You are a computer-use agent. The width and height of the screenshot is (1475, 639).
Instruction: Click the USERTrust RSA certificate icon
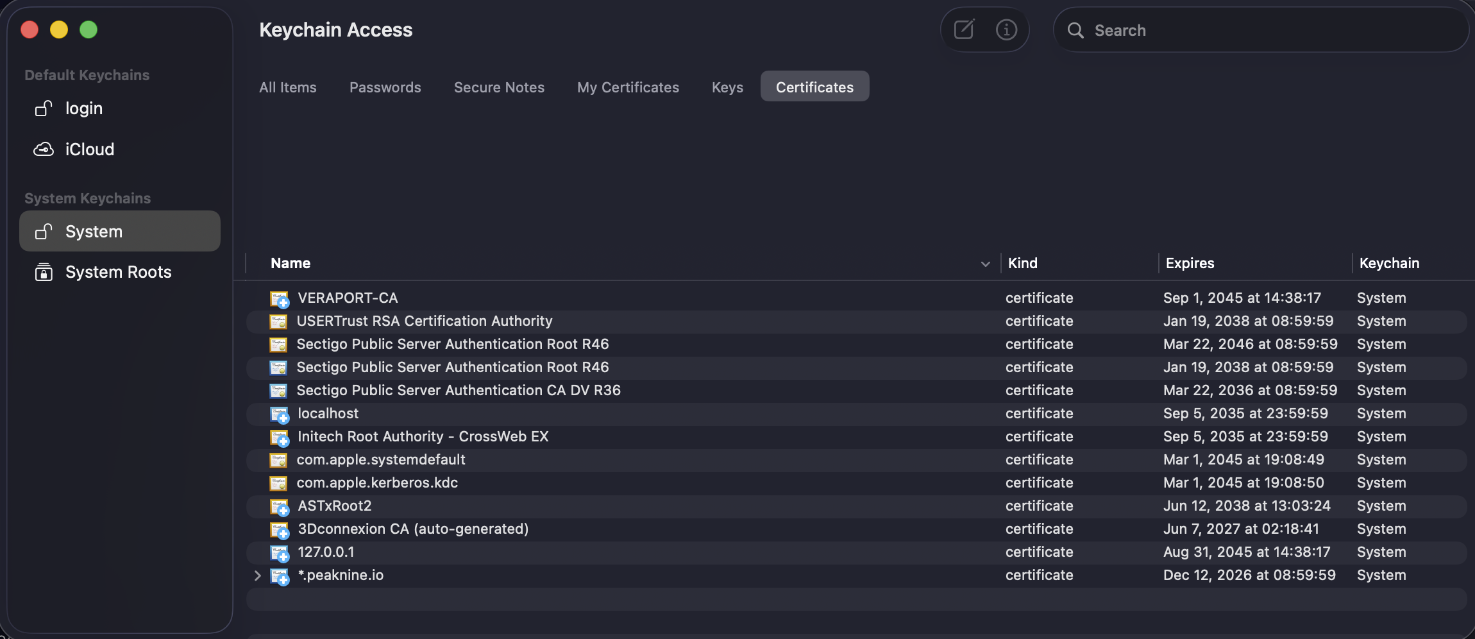[278, 321]
